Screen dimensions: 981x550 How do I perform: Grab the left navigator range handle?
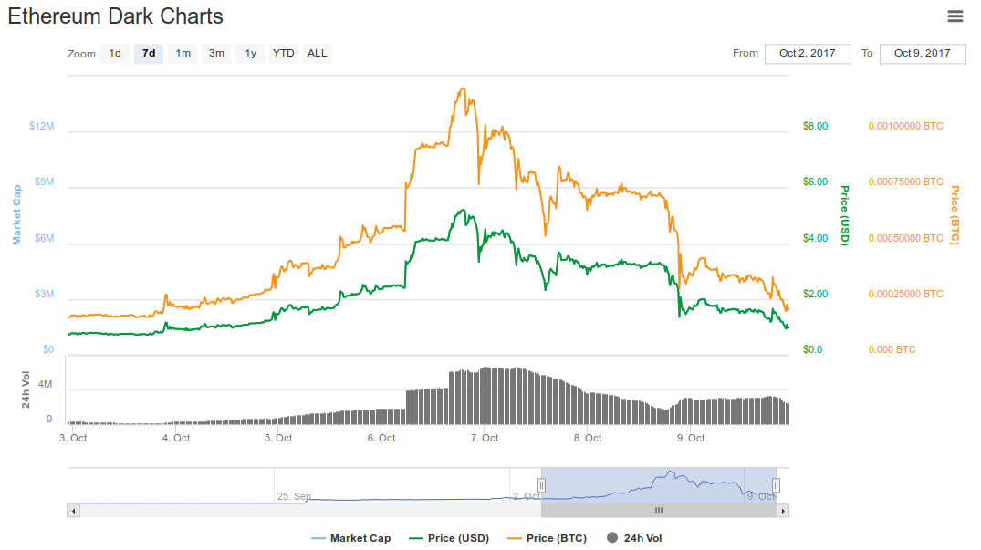click(x=542, y=485)
